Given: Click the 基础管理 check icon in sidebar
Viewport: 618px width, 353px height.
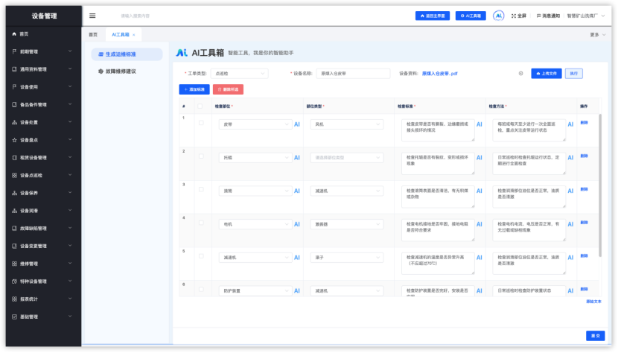Looking at the screenshot, I should coord(14,317).
